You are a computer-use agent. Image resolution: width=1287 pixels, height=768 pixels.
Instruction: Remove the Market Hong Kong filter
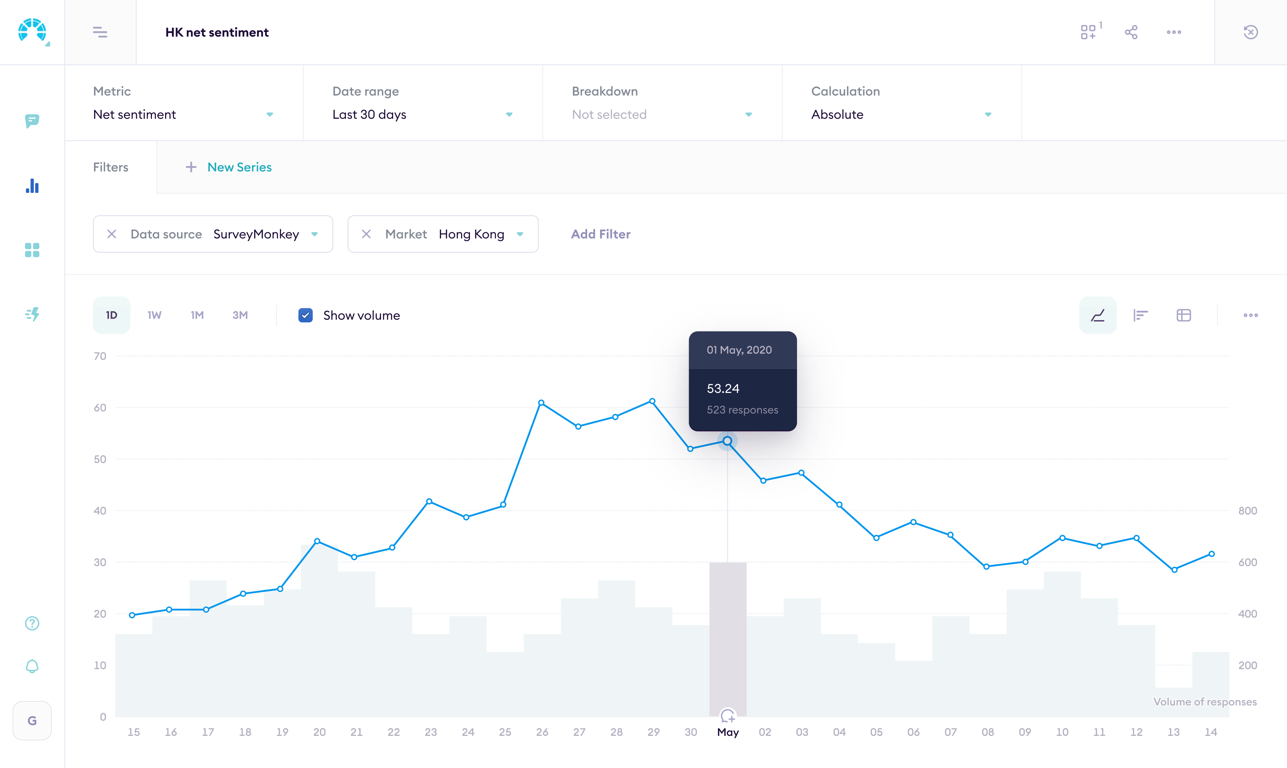pyautogui.click(x=367, y=234)
